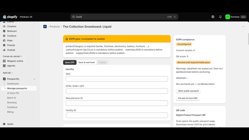This screenshot has width=249, height=140.
Task: Click the search magnifier icon
Action: 73,17
